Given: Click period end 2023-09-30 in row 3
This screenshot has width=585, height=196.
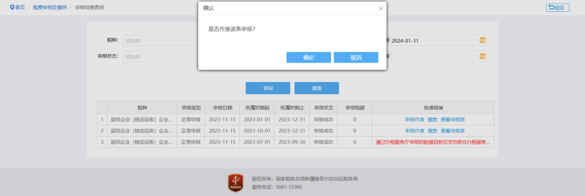Looking at the screenshot, I should point(292,142).
